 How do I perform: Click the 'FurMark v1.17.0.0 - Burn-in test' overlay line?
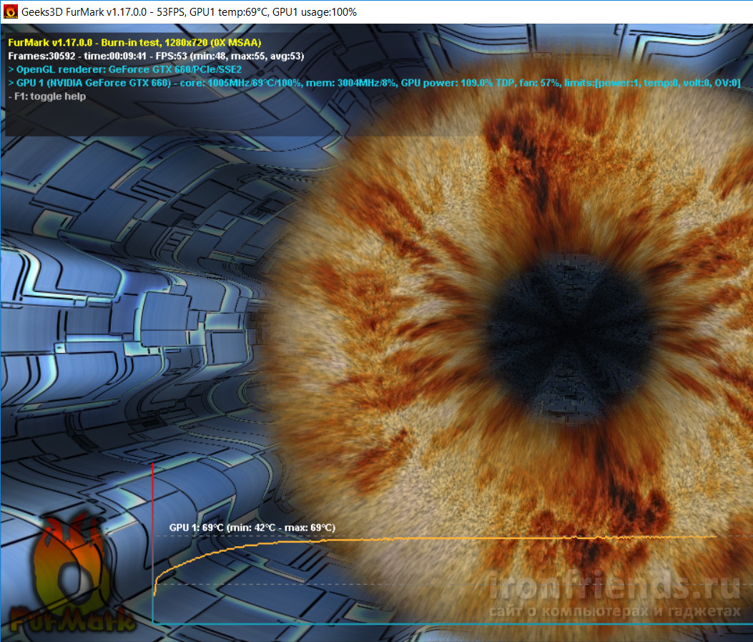tap(134, 42)
